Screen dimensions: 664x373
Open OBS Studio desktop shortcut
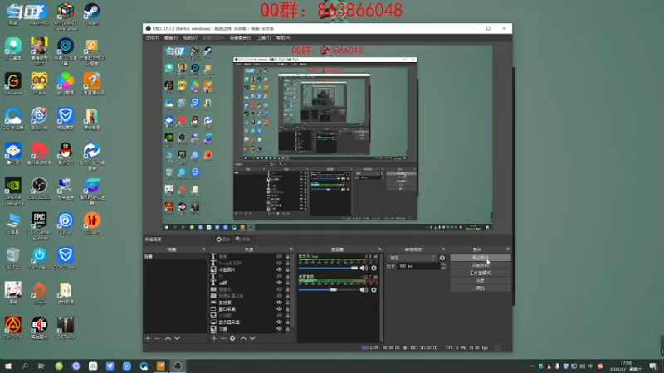[x=39, y=189]
